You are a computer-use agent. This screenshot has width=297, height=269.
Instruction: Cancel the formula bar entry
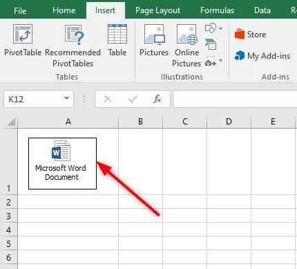tap(108, 99)
